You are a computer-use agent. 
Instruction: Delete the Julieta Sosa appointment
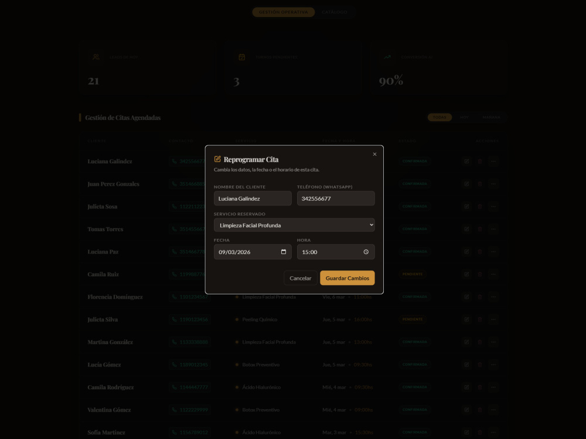coord(480,207)
